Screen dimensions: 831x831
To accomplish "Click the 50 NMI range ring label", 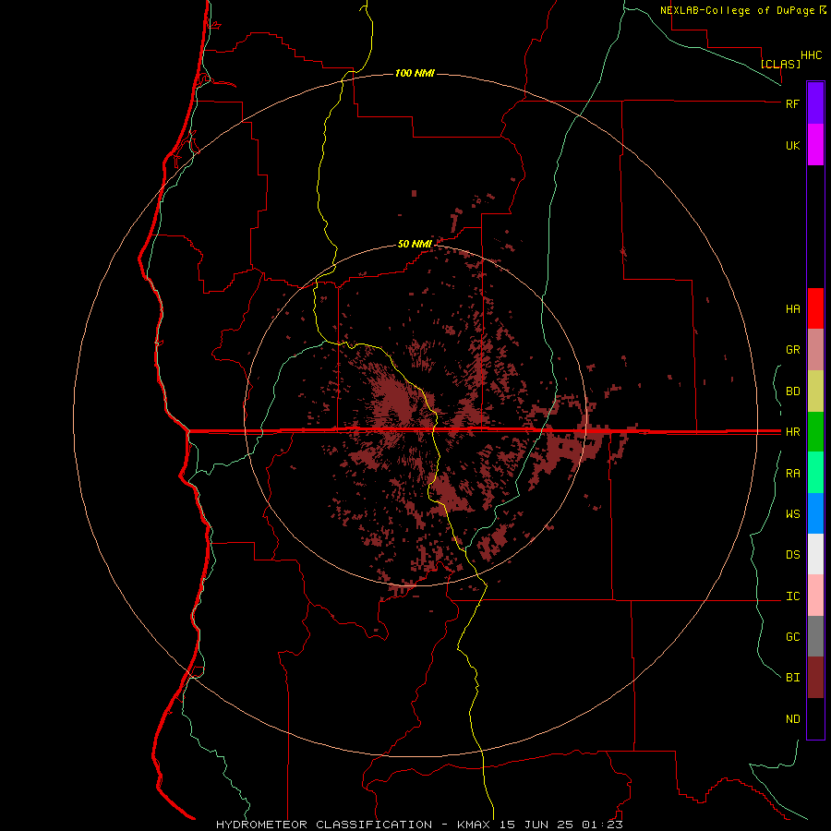I will click(x=415, y=244).
